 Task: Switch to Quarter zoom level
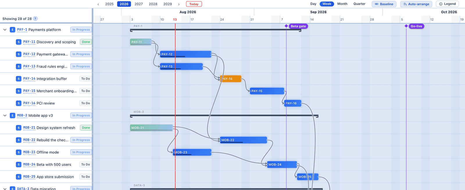(x=360, y=4)
